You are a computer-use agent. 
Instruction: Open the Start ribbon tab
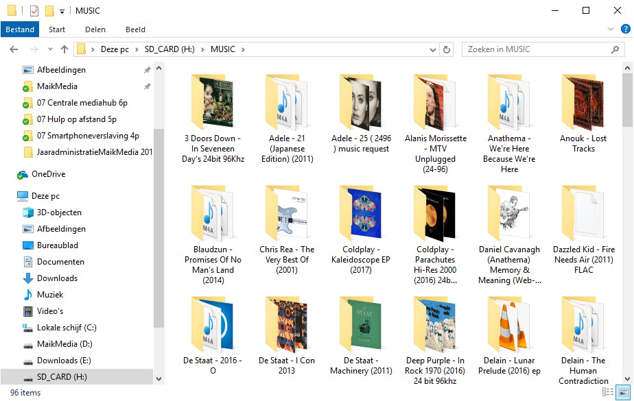pos(56,29)
